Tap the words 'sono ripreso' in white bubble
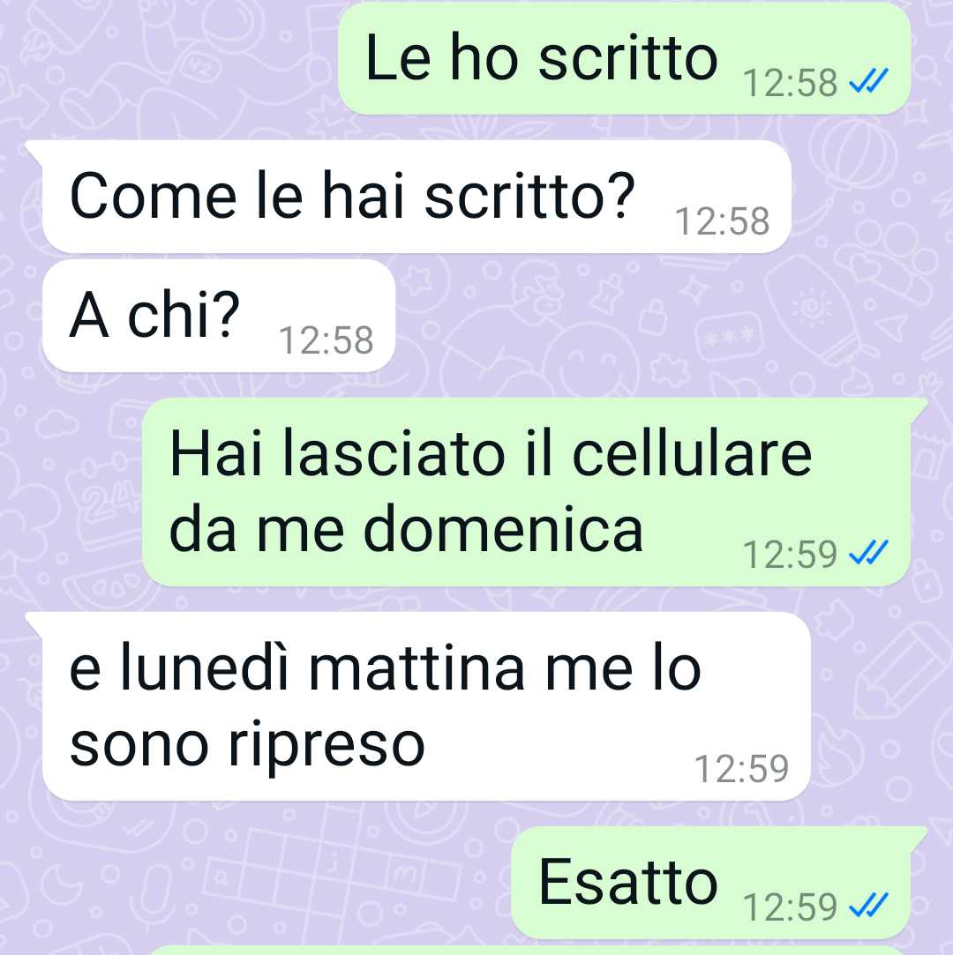Image resolution: width=953 pixels, height=955 pixels. coord(247,747)
